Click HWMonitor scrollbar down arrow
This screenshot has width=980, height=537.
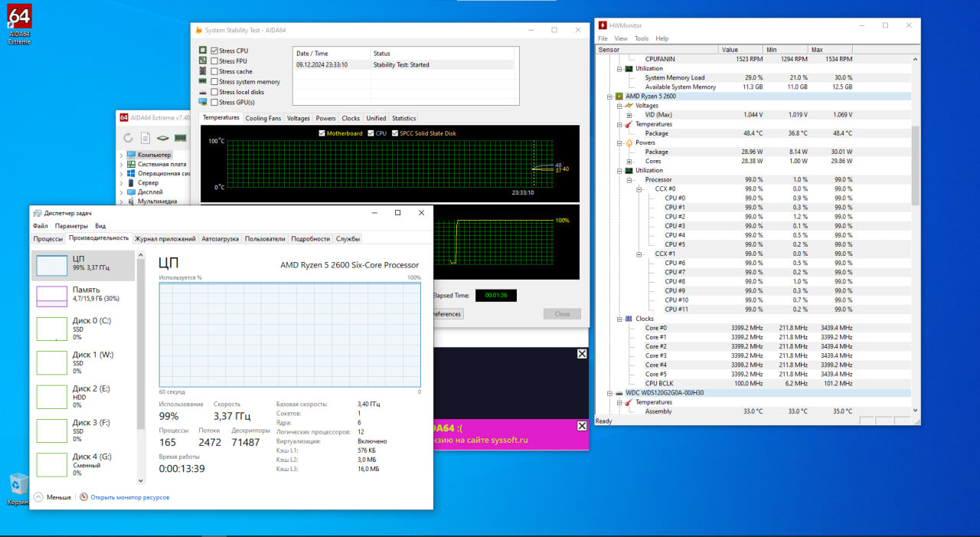(x=916, y=411)
